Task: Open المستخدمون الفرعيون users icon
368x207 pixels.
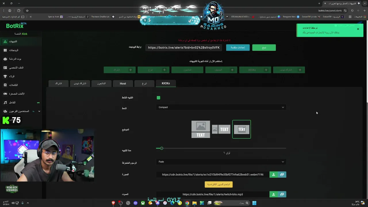Action: (5, 111)
